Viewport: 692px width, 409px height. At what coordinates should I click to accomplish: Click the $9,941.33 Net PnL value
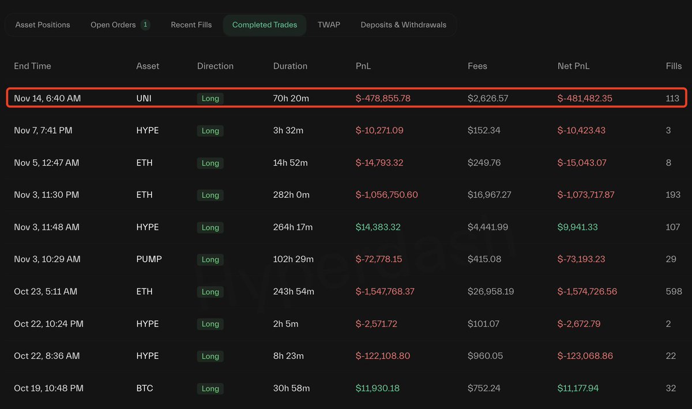pos(577,227)
